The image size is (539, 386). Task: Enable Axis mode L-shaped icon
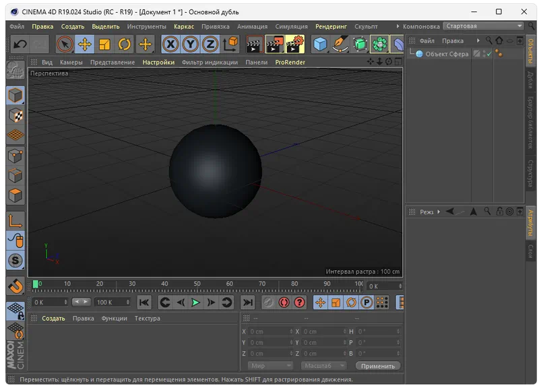click(15, 221)
